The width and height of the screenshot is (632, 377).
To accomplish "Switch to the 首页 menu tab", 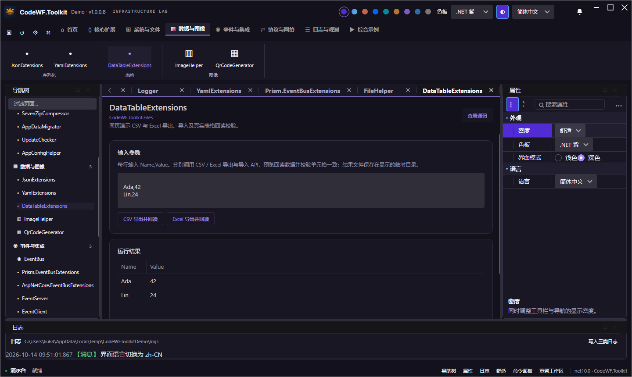I will click(69, 30).
